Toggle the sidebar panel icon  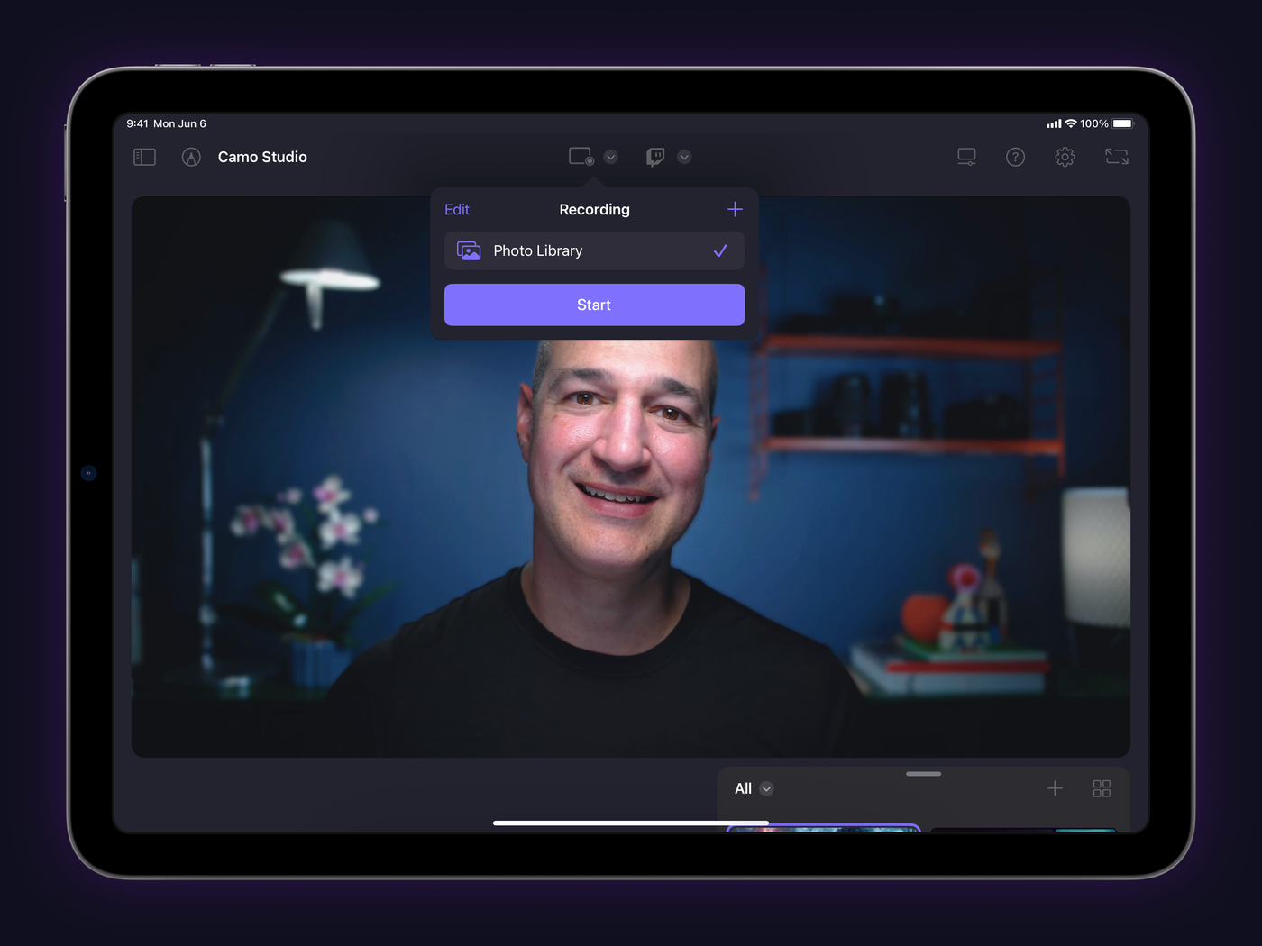144,157
